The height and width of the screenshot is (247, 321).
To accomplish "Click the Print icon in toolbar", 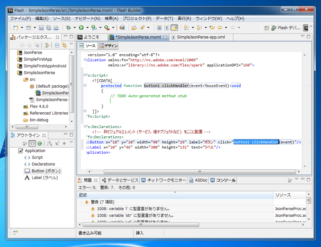I will 56,28.
